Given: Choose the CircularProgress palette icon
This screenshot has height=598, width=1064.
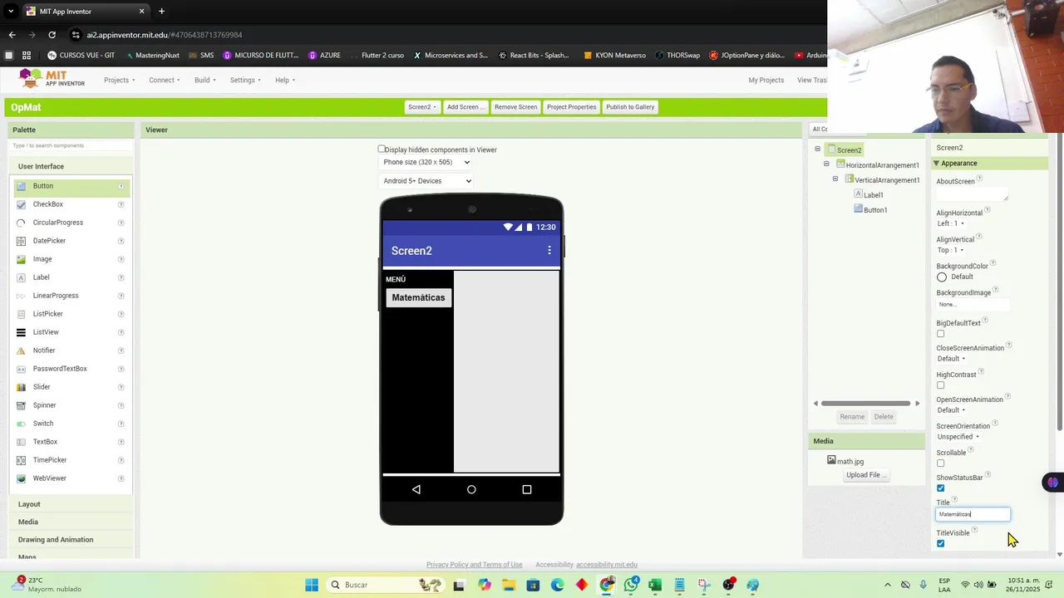Looking at the screenshot, I should point(22,223).
